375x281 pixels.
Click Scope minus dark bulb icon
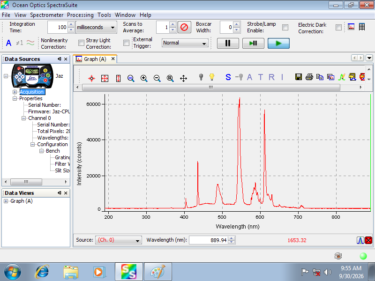pyautogui.click(x=239, y=77)
